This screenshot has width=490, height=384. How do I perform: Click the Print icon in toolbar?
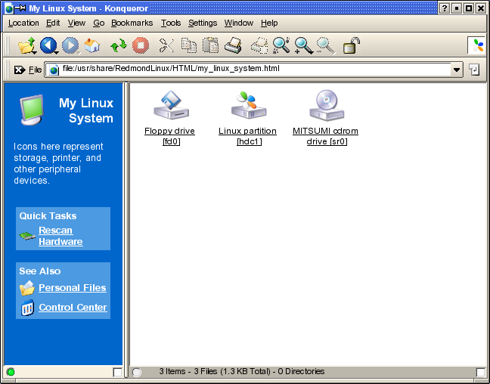[233, 46]
